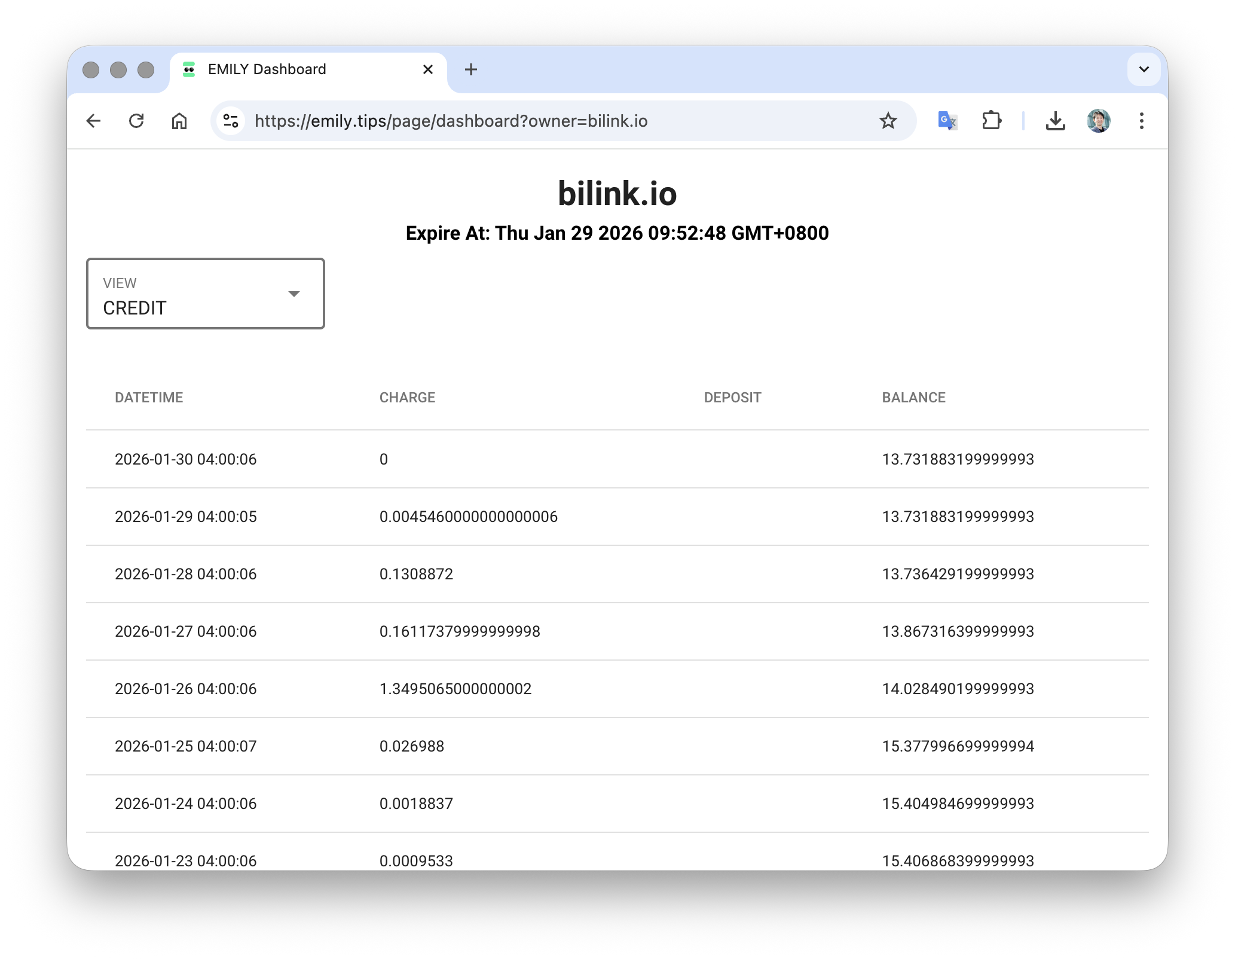Expand the tab search chevron

[x=1144, y=69]
